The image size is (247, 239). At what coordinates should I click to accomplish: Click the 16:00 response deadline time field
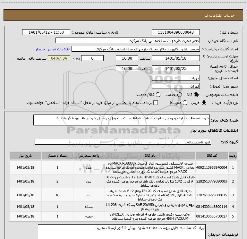coord(127,58)
